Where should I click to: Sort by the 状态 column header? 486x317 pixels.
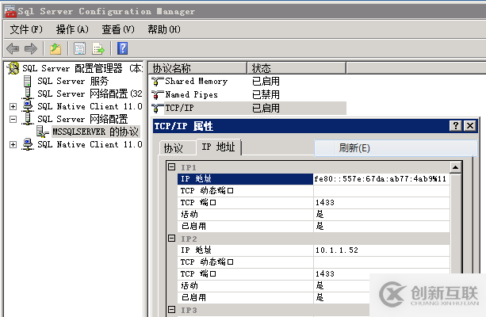point(297,68)
